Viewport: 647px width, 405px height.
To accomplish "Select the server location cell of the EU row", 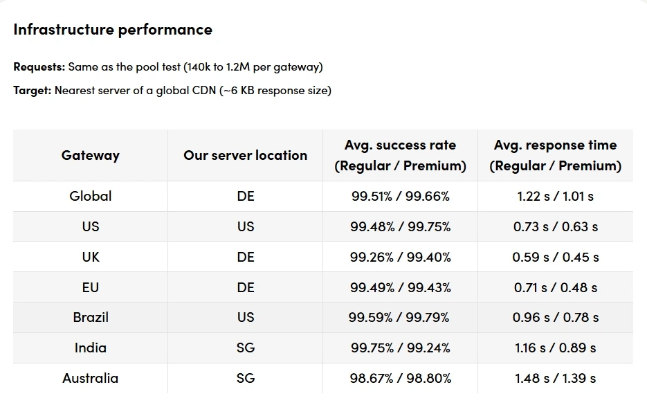I will coord(245,287).
